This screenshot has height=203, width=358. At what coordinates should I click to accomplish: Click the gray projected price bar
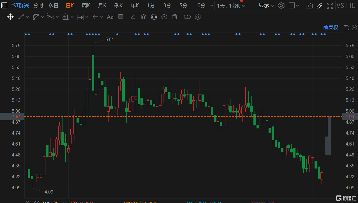point(328,136)
